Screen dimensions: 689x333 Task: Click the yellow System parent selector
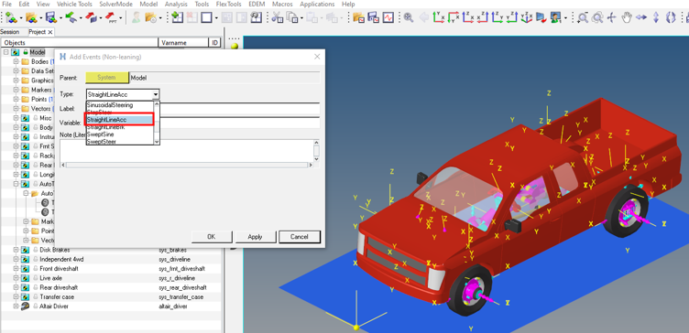pyautogui.click(x=107, y=78)
